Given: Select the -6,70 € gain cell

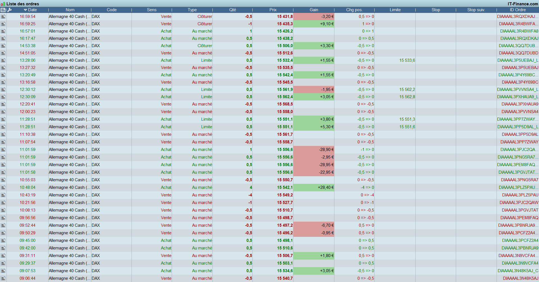Looking at the screenshot, I should point(314,225).
